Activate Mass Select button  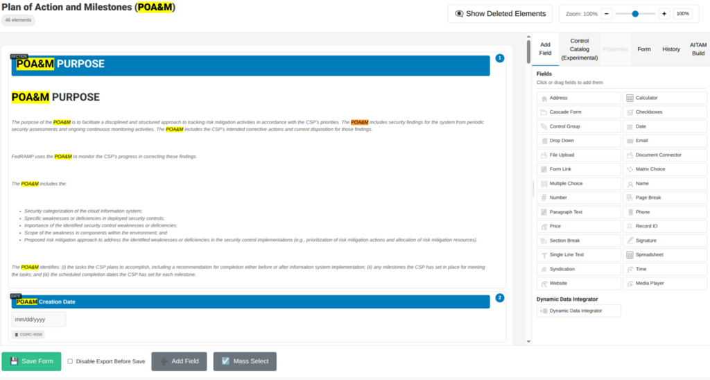[245, 361]
